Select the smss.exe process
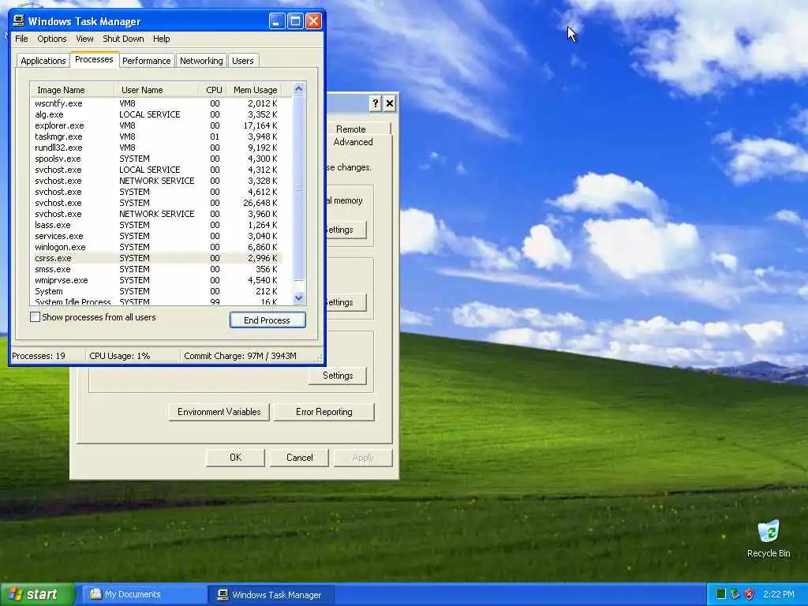808x606 pixels. [156, 269]
